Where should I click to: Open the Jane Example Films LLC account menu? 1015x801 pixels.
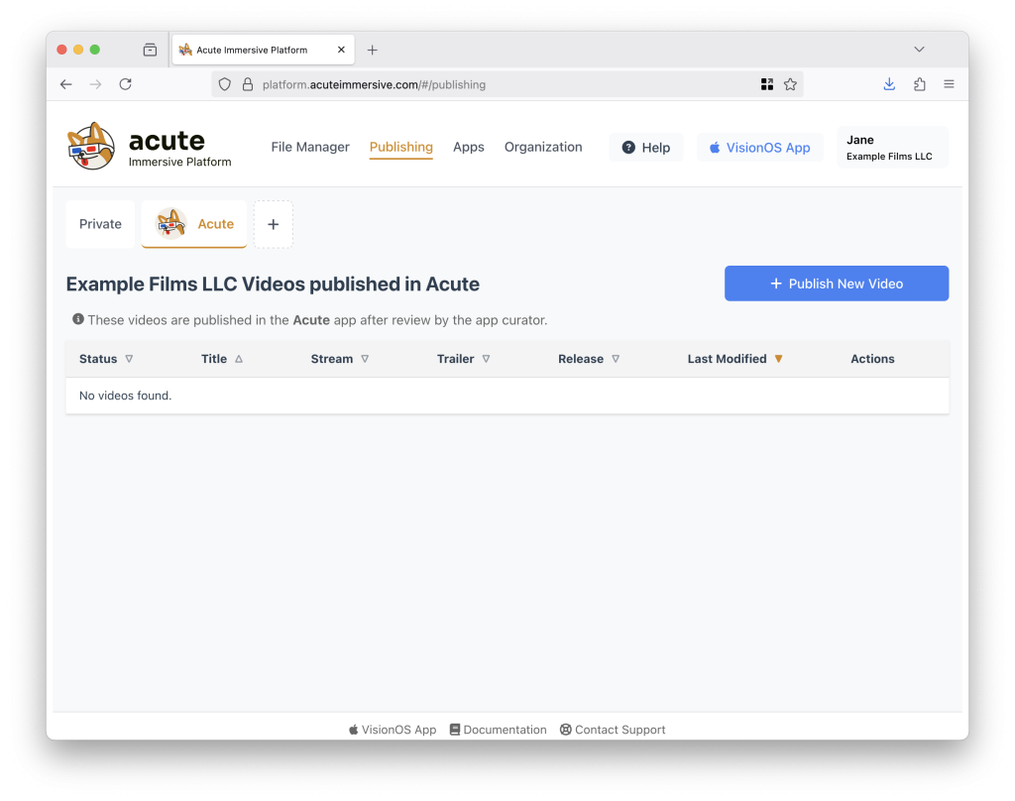[893, 148]
